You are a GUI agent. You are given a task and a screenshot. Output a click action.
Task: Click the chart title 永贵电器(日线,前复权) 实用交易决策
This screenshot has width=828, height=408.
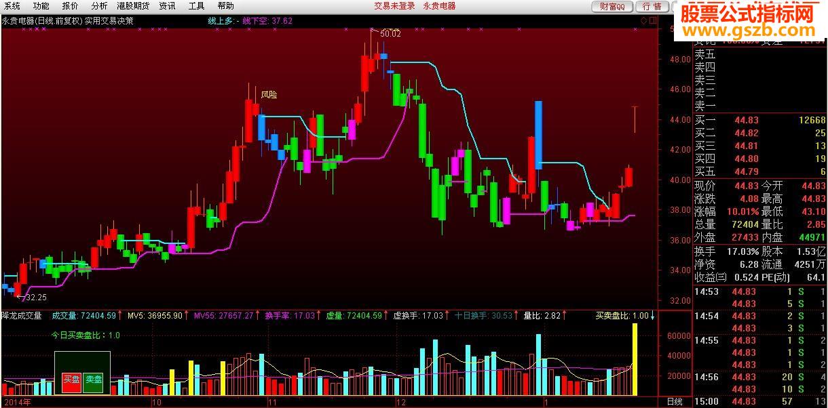pyautogui.click(x=68, y=21)
